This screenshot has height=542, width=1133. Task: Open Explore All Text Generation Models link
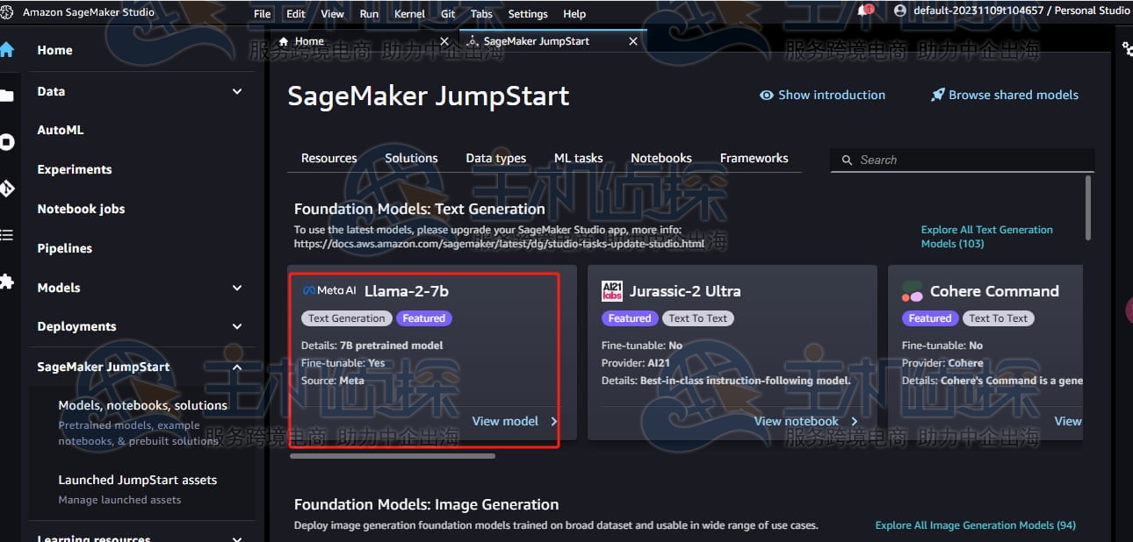point(986,237)
